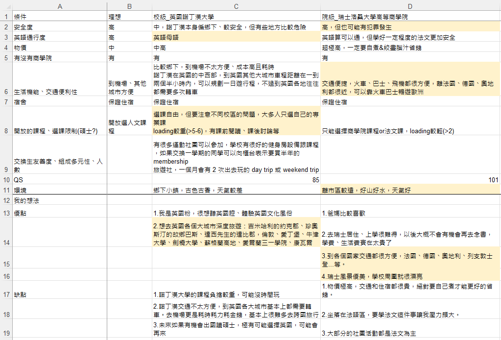Click the cell starting with 1.我是英國粉
Screen dimensions: 501x340
[236, 211]
